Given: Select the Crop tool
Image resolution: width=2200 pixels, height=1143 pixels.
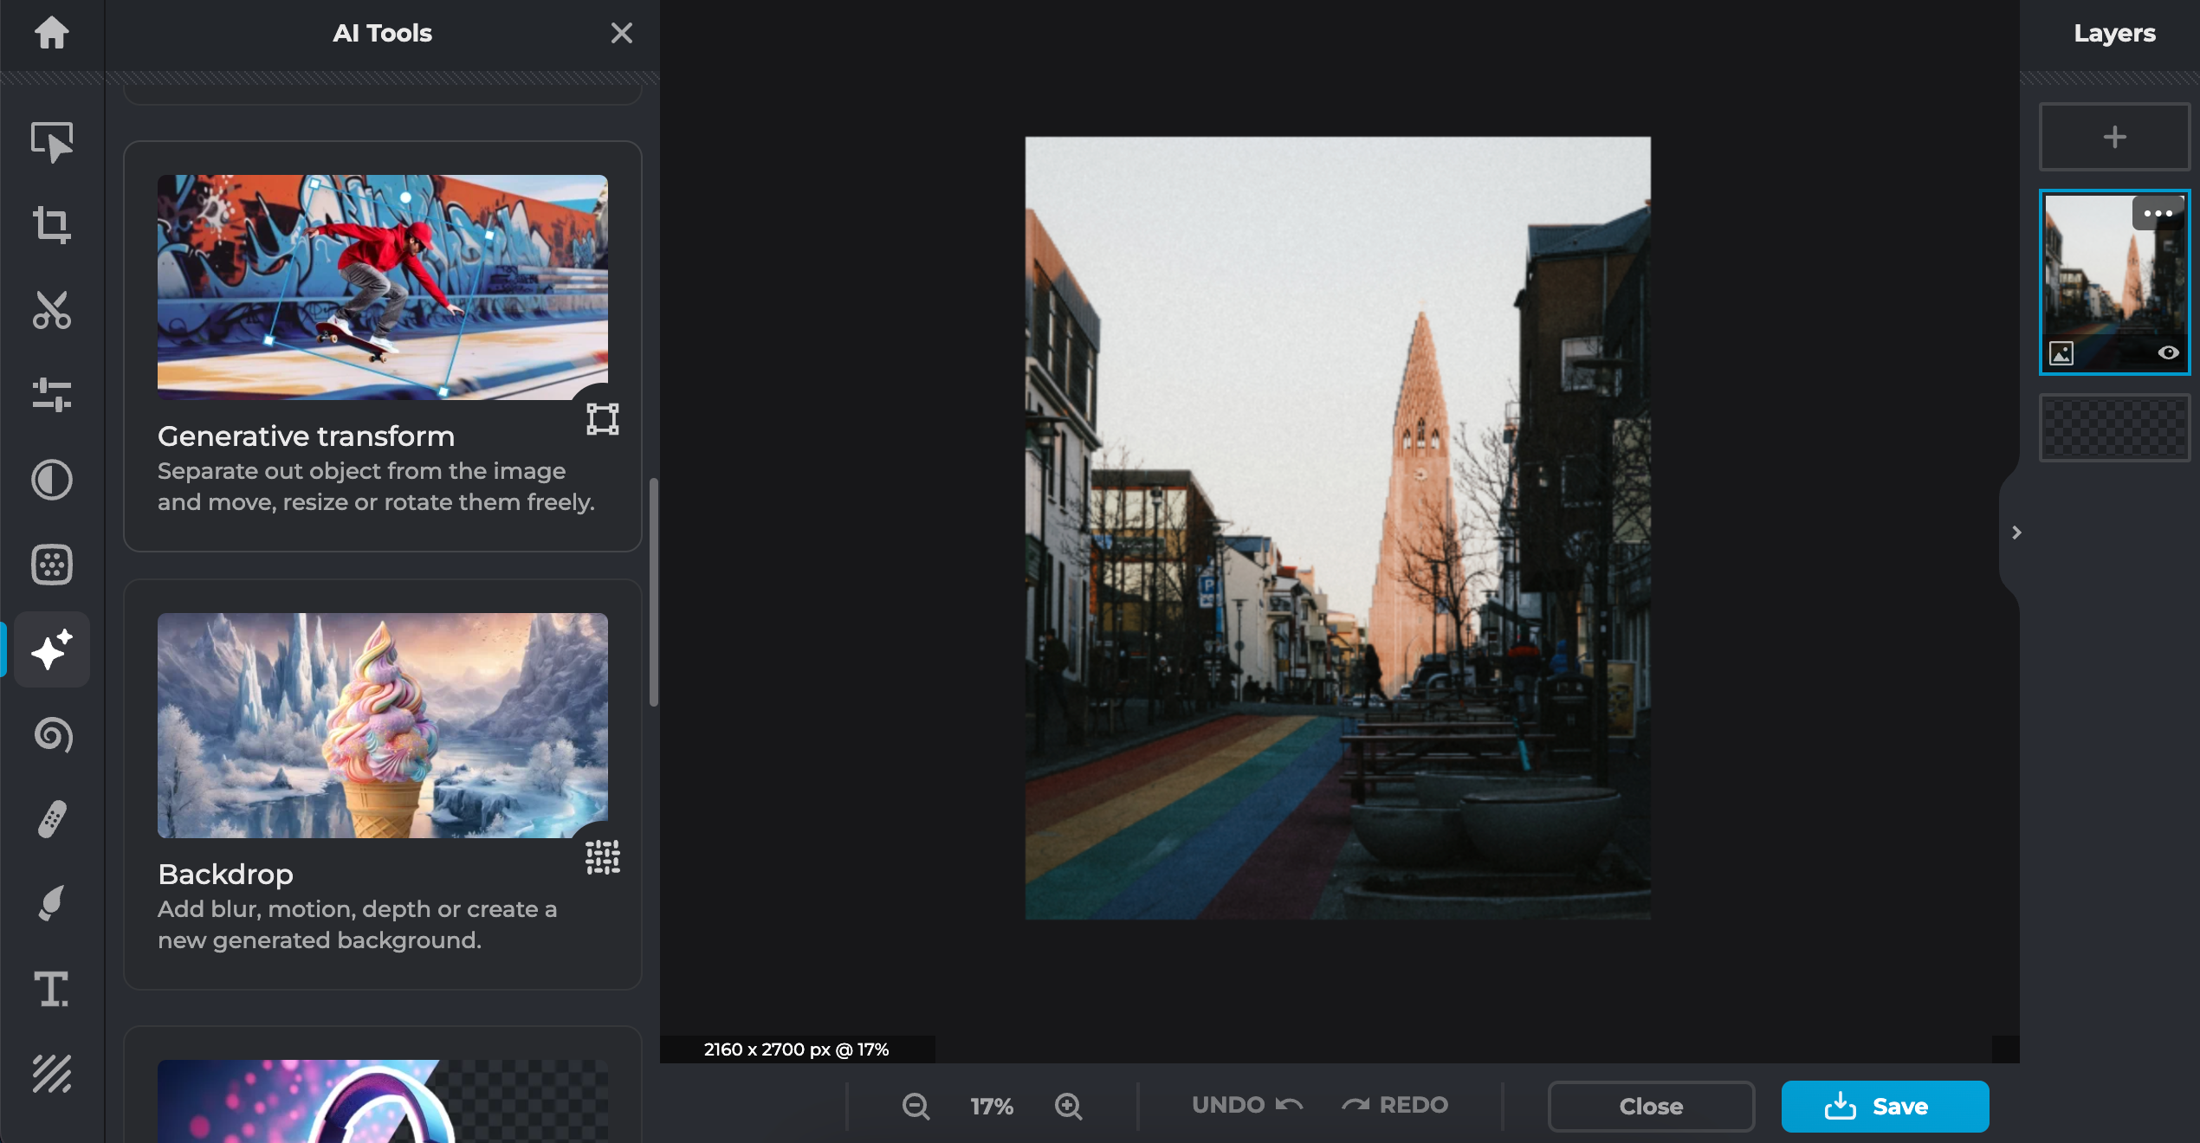Looking at the screenshot, I should [x=52, y=226].
